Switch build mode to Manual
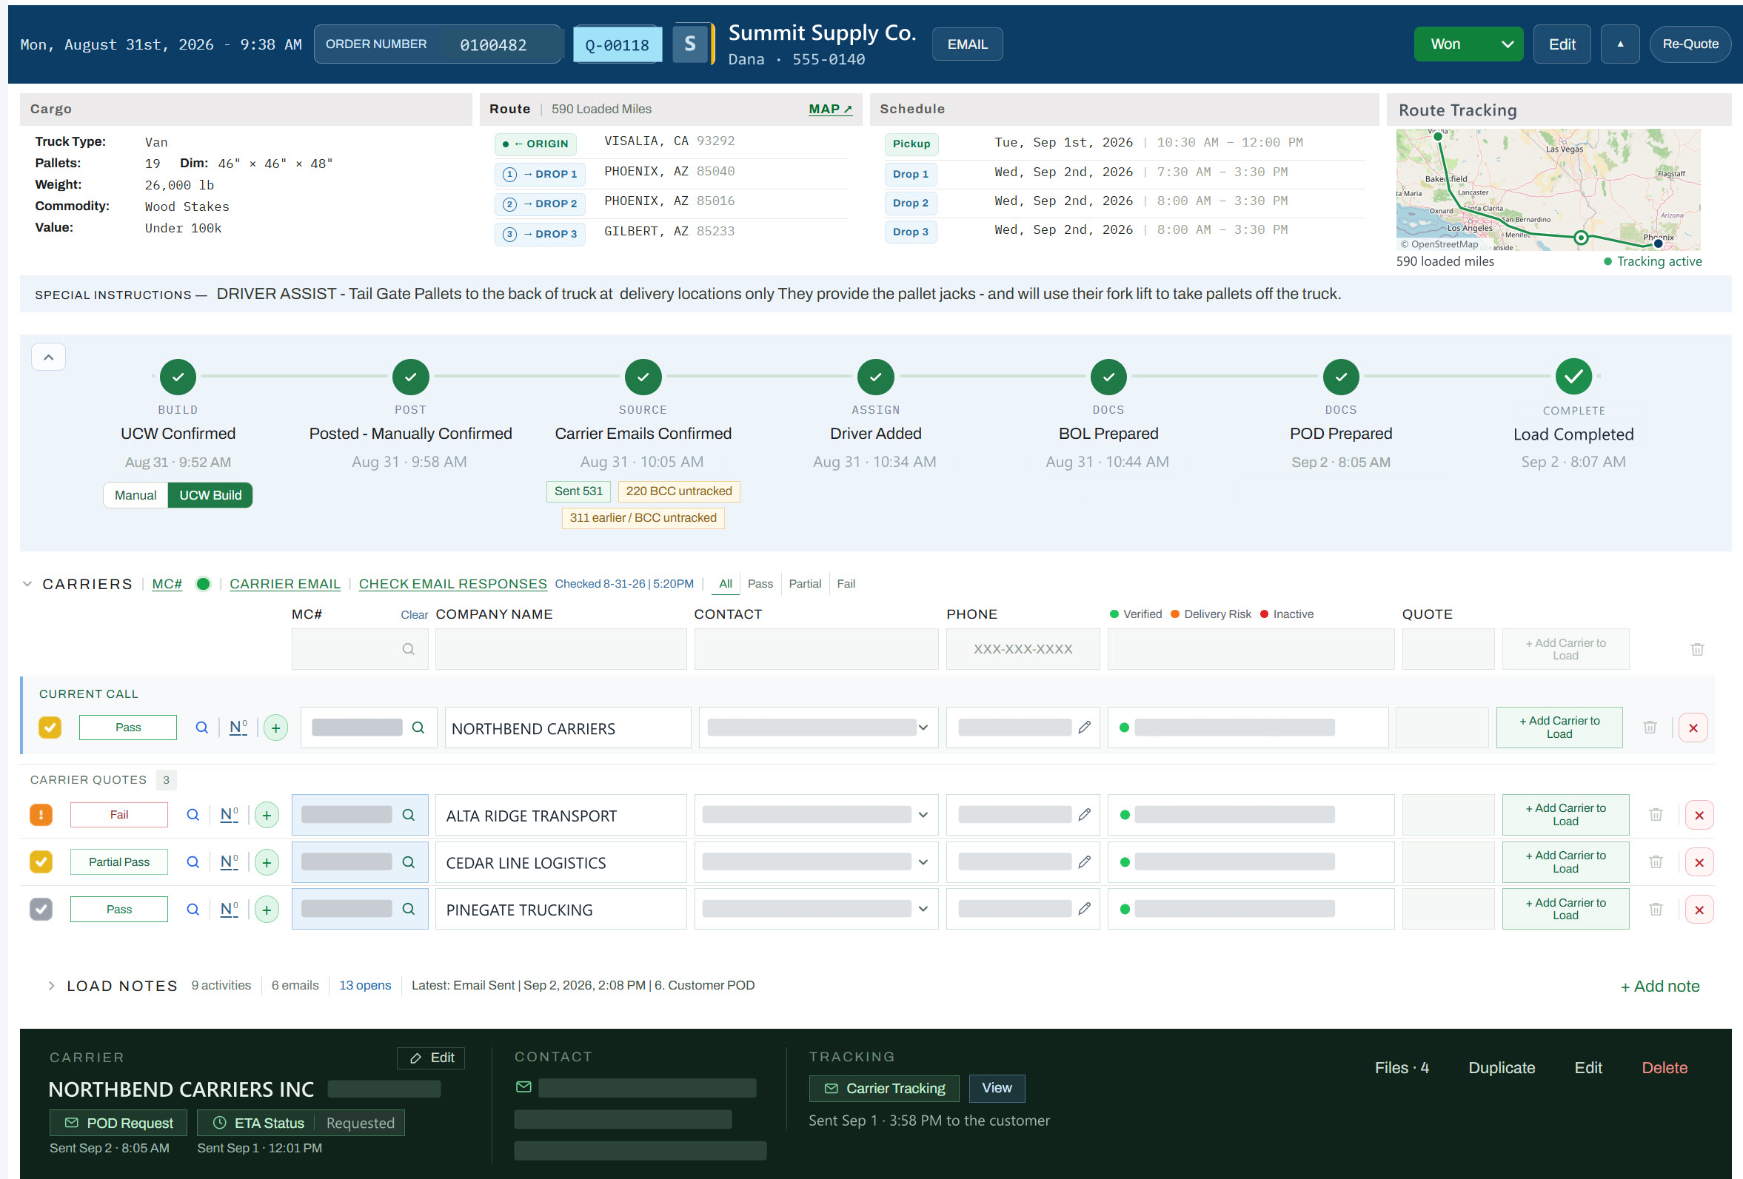The height and width of the screenshot is (1179, 1743). (135, 495)
